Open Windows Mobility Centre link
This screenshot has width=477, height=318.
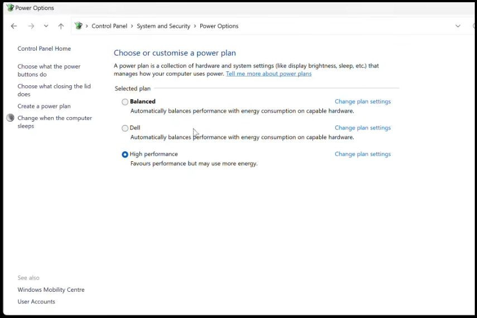point(51,290)
